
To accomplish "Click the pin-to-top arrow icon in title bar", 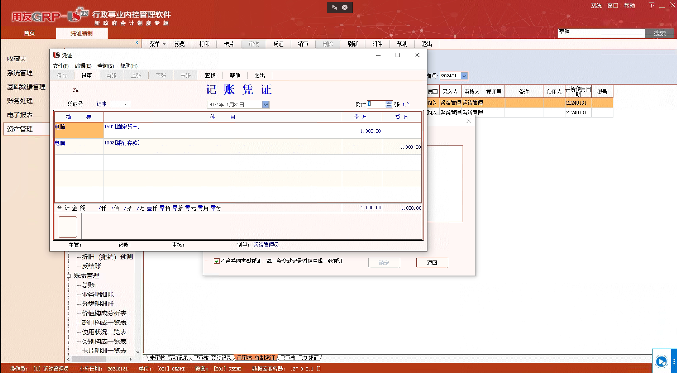I will click(651, 5).
